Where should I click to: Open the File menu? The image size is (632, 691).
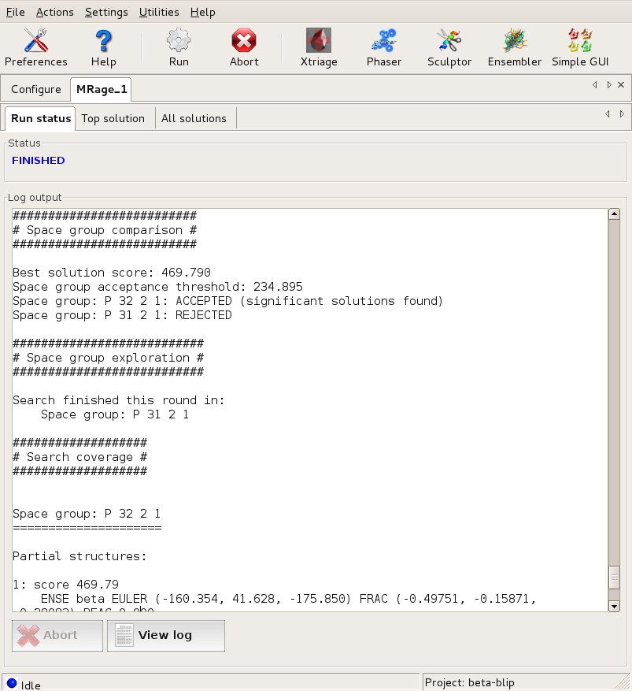tap(15, 12)
